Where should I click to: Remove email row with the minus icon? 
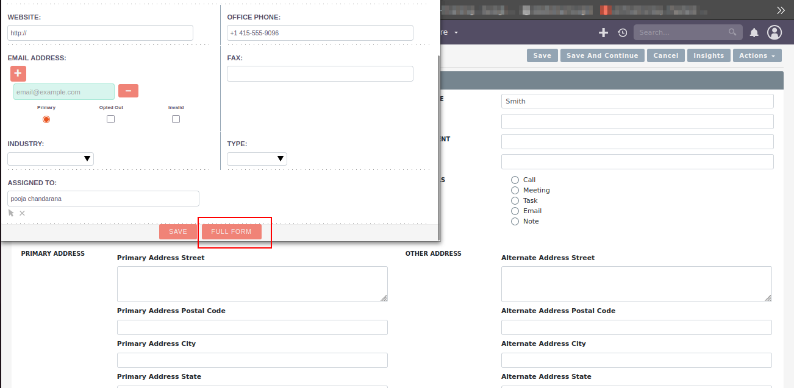pos(128,91)
